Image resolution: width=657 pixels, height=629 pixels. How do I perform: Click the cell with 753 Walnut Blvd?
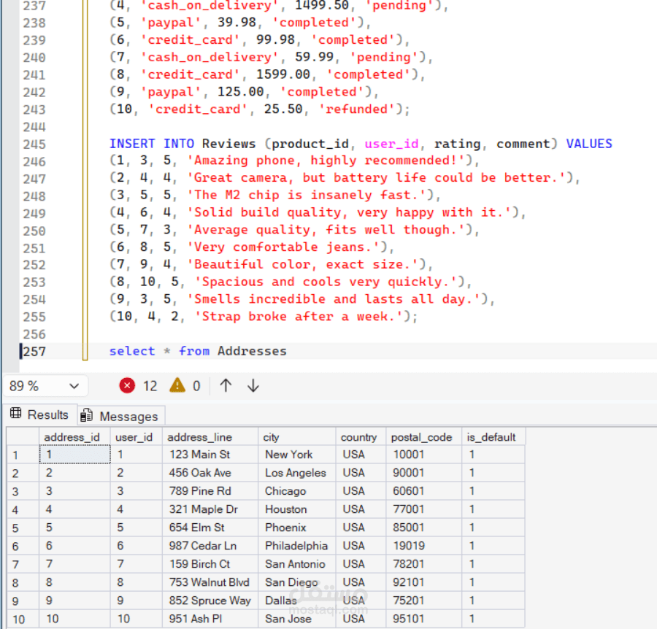tap(210, 582)
